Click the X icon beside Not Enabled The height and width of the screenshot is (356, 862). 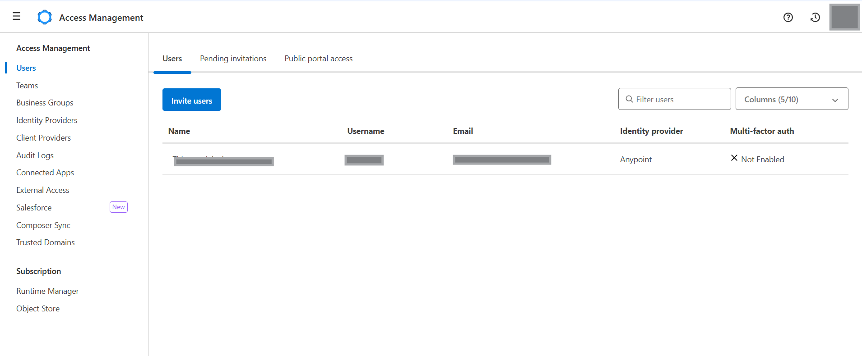[734, 158]
